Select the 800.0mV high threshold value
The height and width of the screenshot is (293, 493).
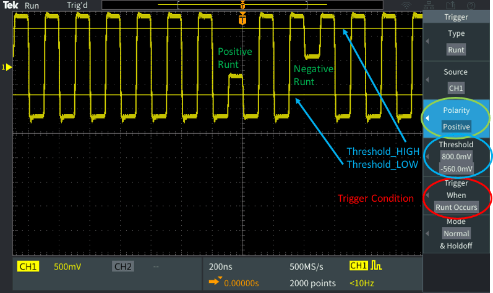pos(456,157)
